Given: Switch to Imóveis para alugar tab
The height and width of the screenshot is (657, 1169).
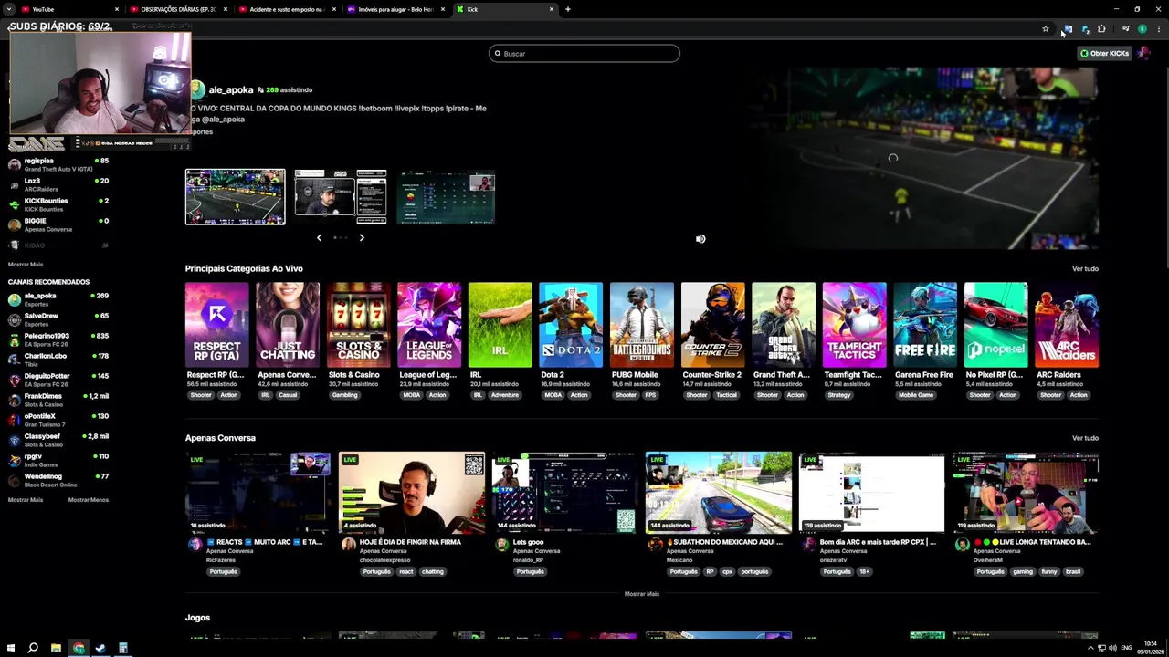Looking at the screenshot, I should (395, 9).
